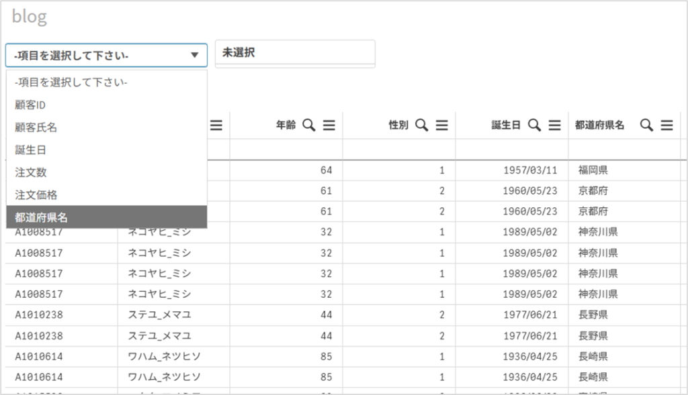Choose 誕生日 option in the dropdown list
Viewport: 688px width, 395px height.
tap(30, 150)
